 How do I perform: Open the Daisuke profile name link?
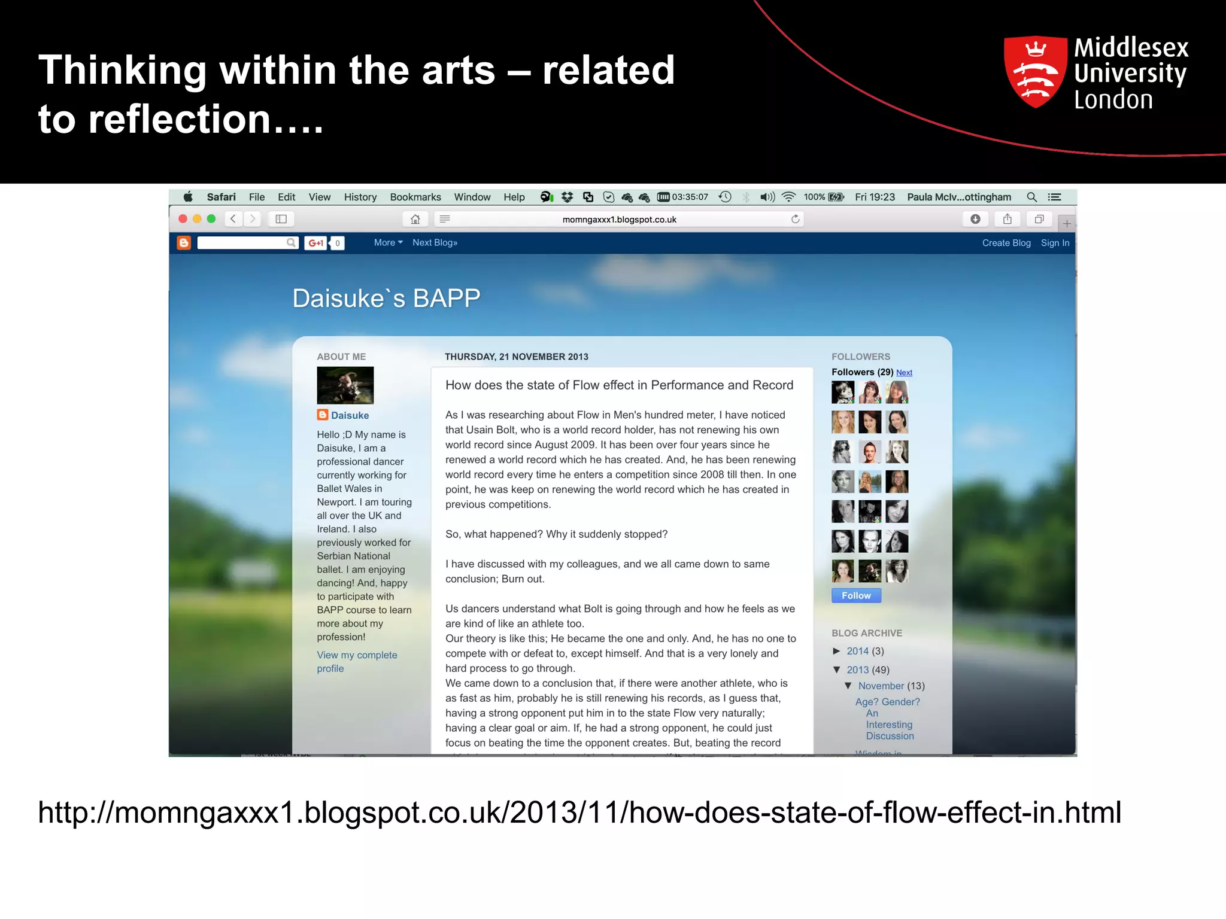click(x=350, y=415)
